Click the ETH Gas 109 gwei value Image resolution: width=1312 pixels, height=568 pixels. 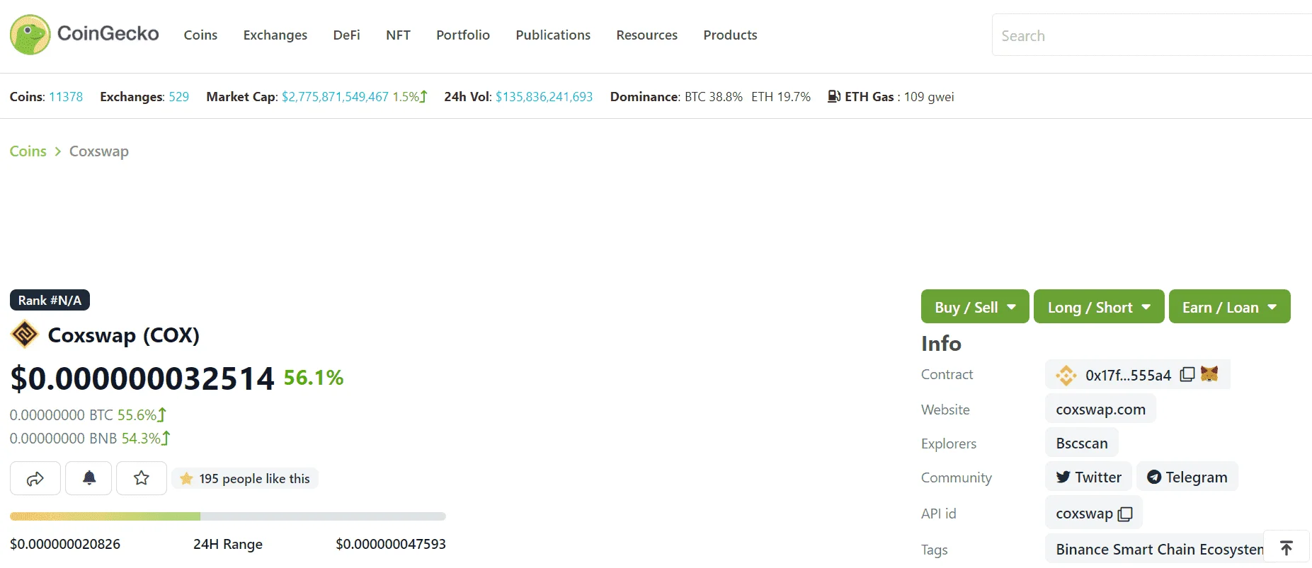click(x=929, y=97)
